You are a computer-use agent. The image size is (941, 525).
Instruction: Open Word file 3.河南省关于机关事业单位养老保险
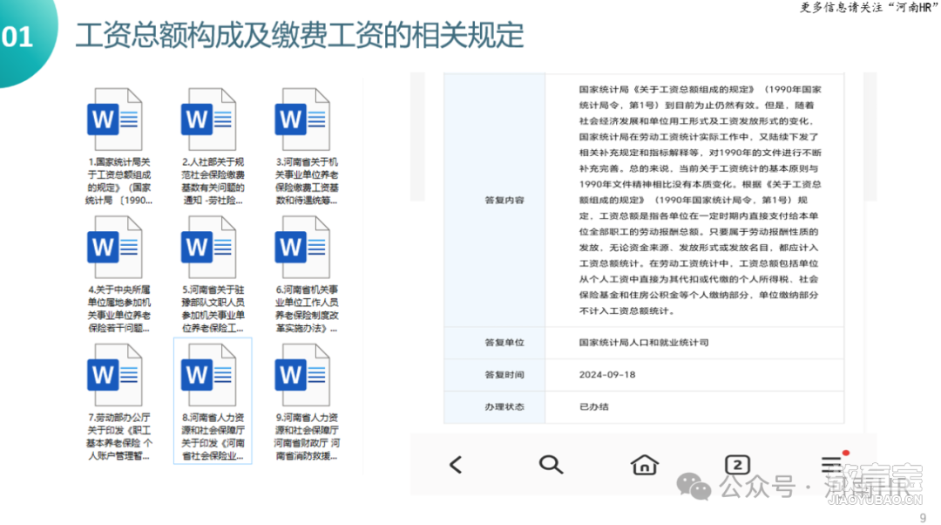[x=302, y=119]
